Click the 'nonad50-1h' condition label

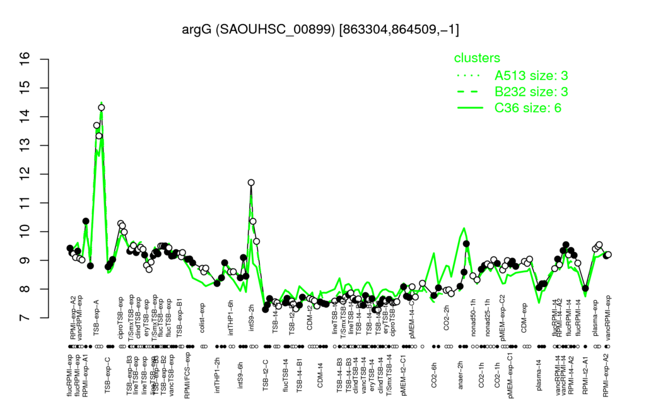(x=473, y=318)
